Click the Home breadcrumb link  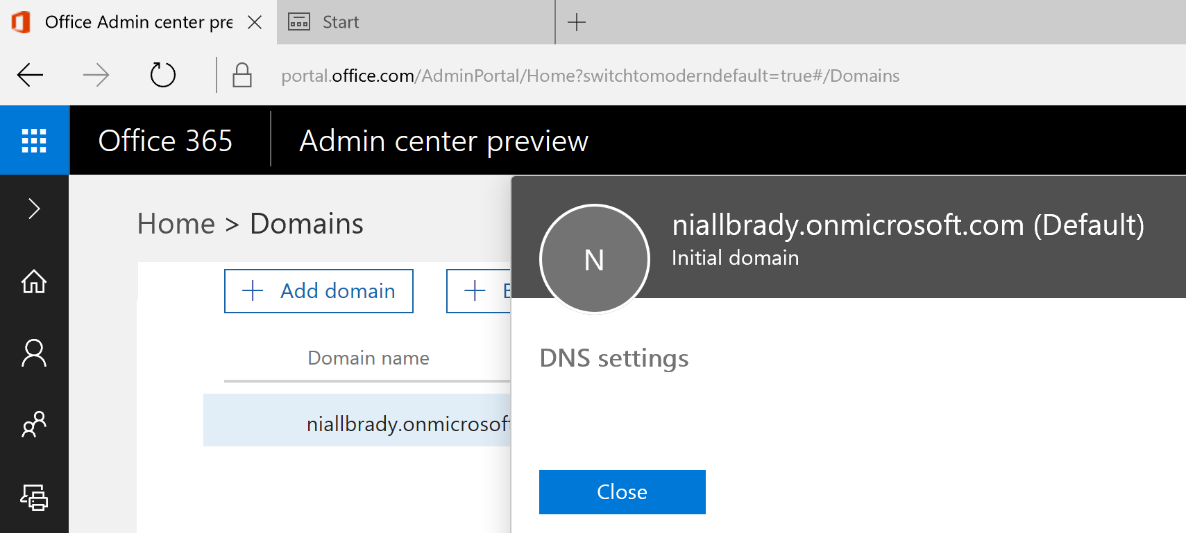pos(176,224)
